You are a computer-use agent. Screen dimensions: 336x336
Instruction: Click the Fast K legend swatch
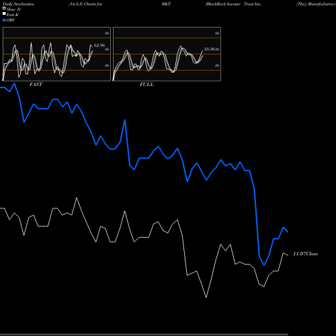4,14
